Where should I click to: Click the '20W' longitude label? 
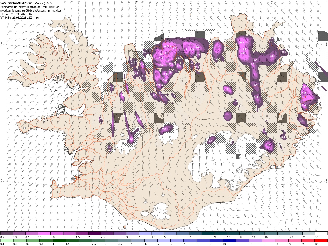pos(136,1)
